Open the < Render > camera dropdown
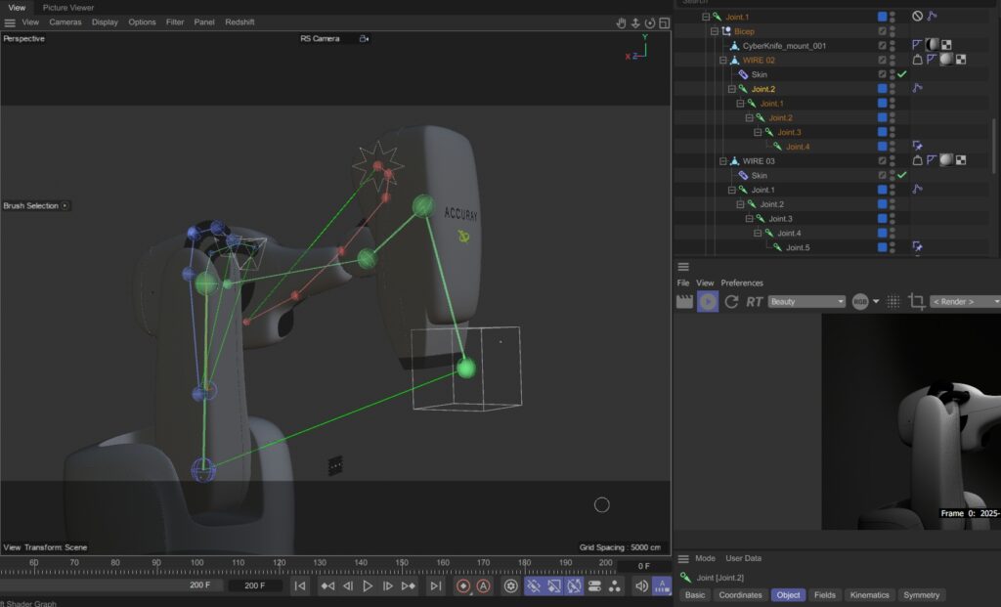Viewport: 1001px width, 607px height. 965,302
